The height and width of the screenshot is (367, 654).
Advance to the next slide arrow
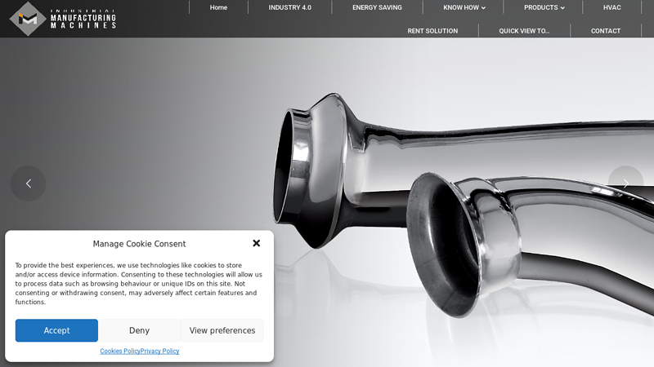625,183
